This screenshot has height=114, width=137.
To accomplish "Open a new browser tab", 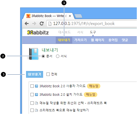I will click(78, 16).
